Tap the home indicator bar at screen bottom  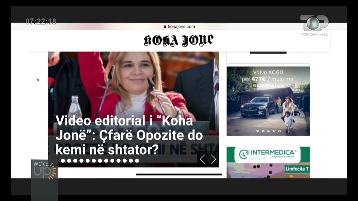[x=179, y=174]
